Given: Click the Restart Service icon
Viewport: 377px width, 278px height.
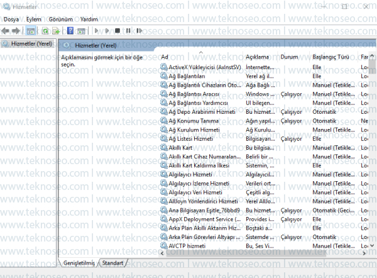Looking at the screenshot, I should coord(139,31).
